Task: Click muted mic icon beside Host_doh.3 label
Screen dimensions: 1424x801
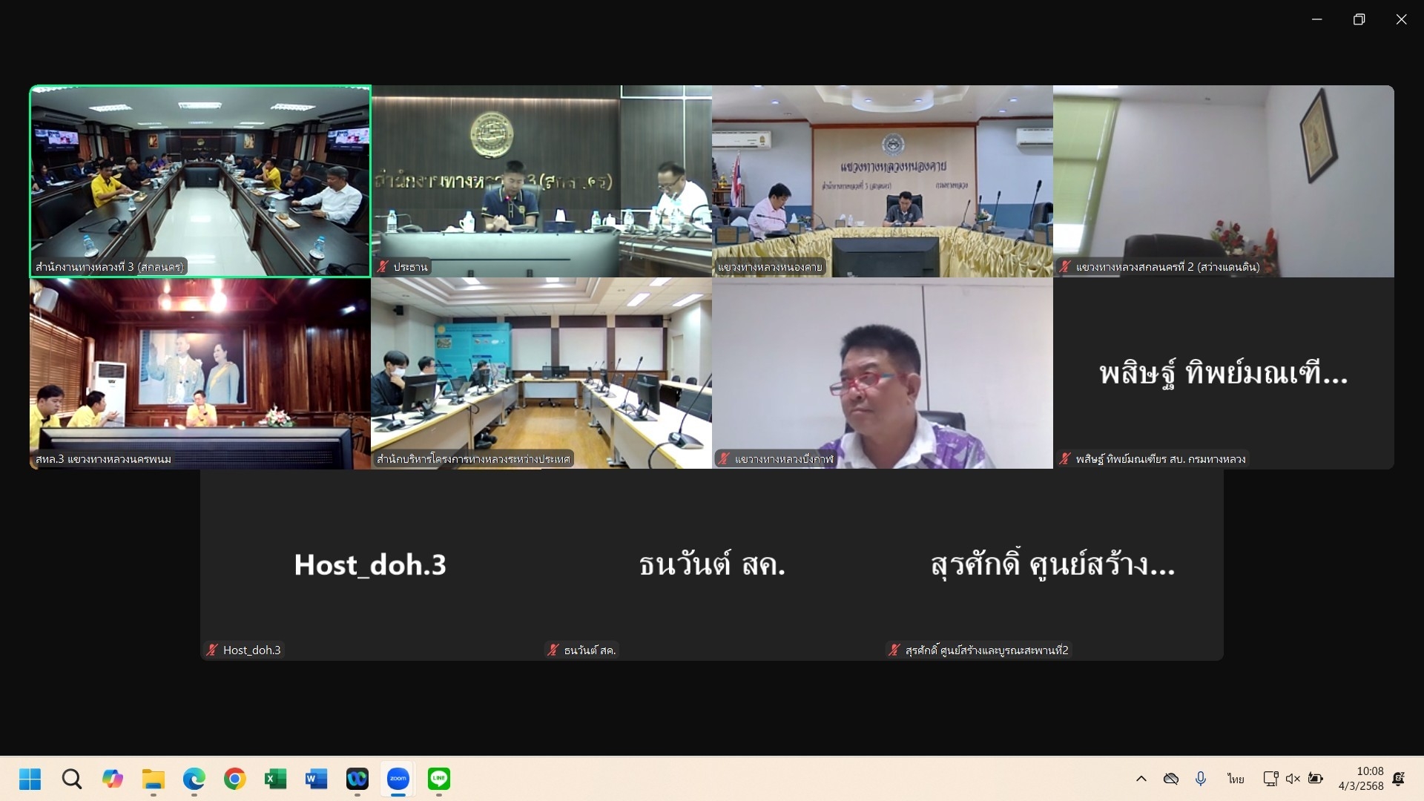Action: click(x=212, y=650)
